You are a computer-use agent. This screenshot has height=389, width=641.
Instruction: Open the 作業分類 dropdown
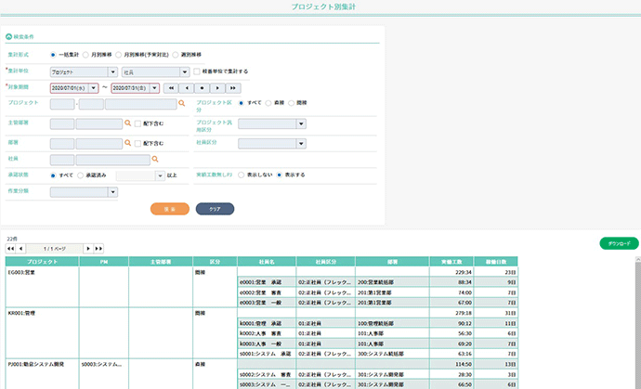(x=112, y=192)
